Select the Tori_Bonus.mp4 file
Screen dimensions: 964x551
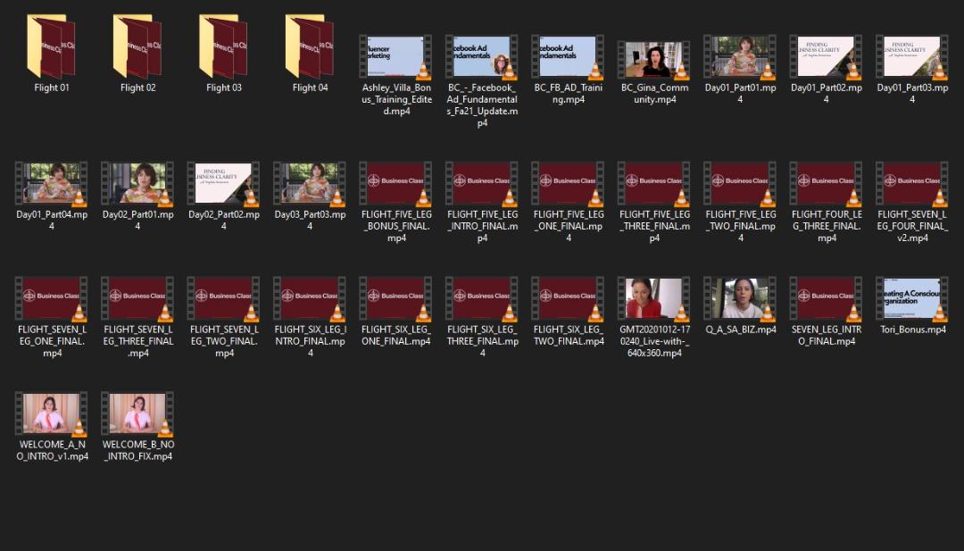tap(912, 298)
